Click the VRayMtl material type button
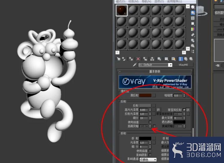 coord(183,65)
